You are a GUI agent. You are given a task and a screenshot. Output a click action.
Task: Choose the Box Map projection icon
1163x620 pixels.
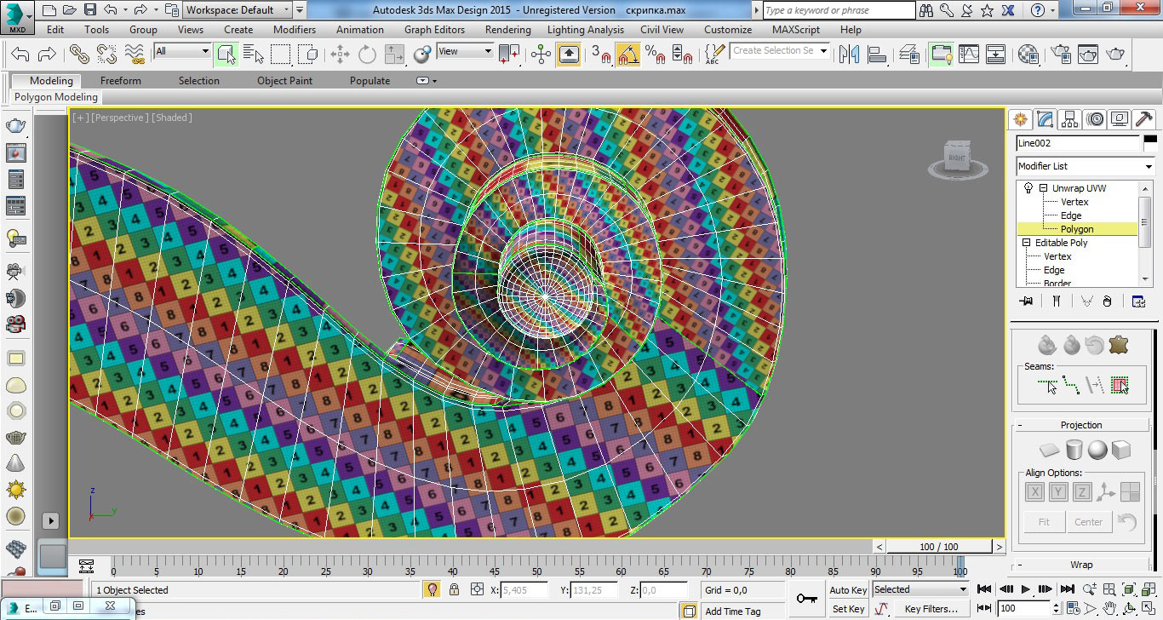click(1120, 450)
